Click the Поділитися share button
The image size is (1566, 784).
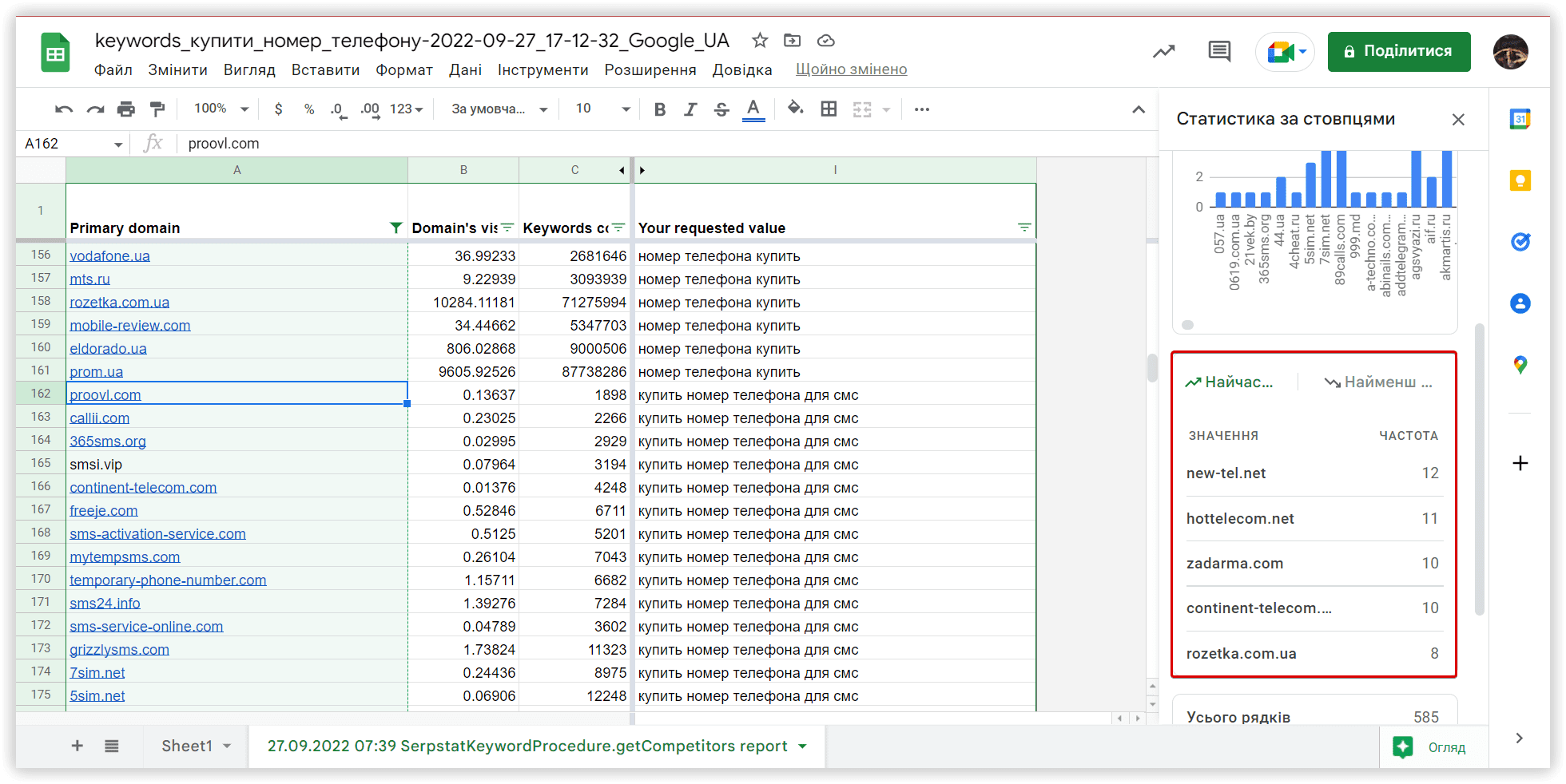coord(1399,52)
